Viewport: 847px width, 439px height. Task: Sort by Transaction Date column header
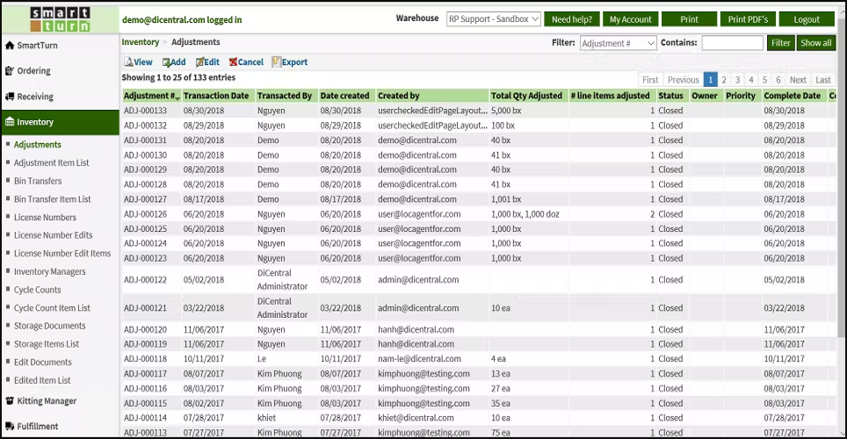(x=216, y=96)
